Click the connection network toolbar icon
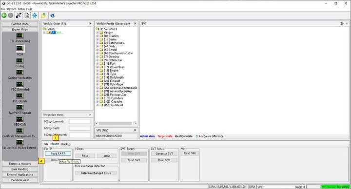Screen dimensions: 351x189 (19, 15)
